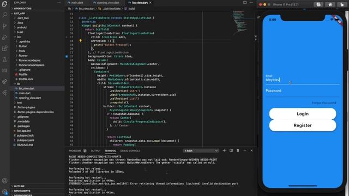Expand the OPEN EDITORS section
This screenshot has height=196, width=349.
(22, 9)
